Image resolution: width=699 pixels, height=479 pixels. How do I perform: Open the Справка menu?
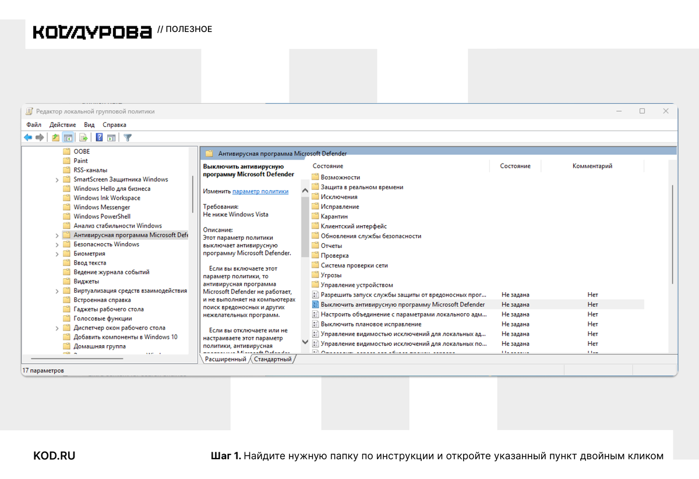click(114, 125)
